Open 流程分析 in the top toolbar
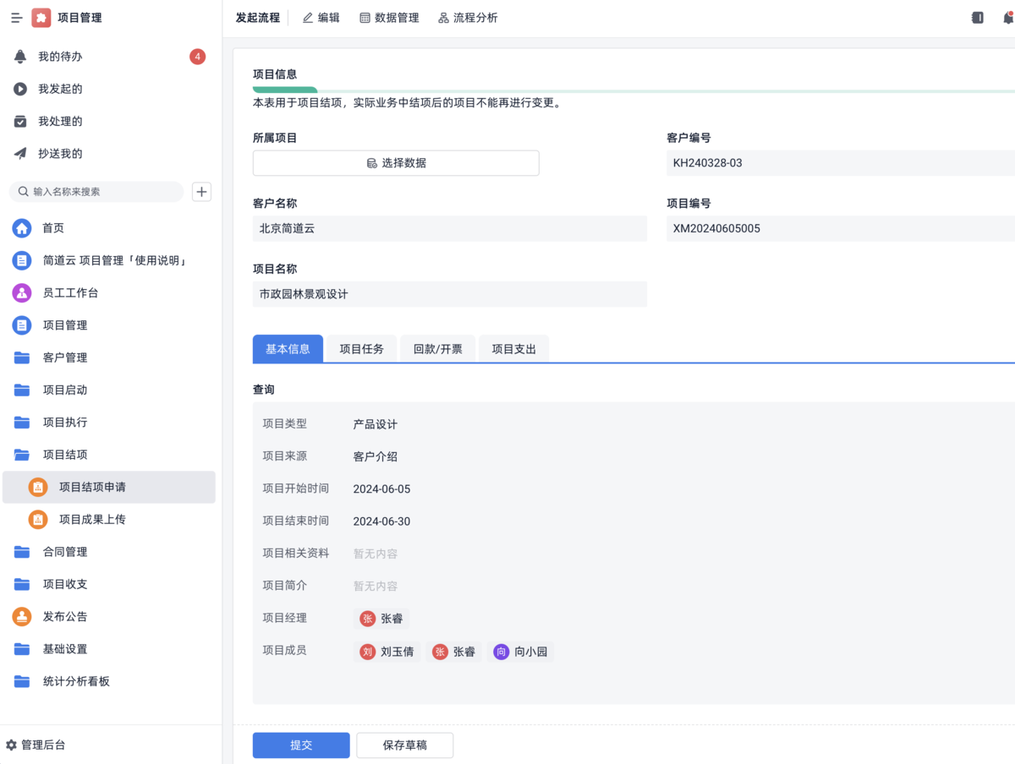1015x764 pixels. point(468,18)
